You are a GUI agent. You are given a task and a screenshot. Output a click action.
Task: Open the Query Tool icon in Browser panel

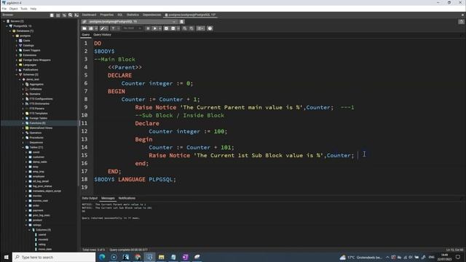[x=52, y=15]
